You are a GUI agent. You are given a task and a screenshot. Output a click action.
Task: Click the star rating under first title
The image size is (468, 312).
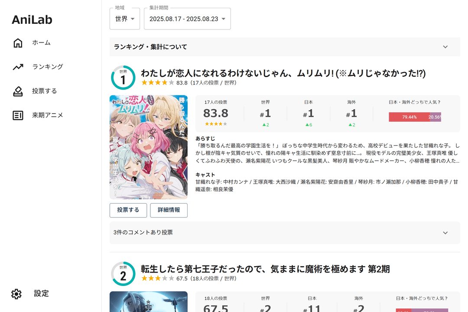[x=158, y=83]
